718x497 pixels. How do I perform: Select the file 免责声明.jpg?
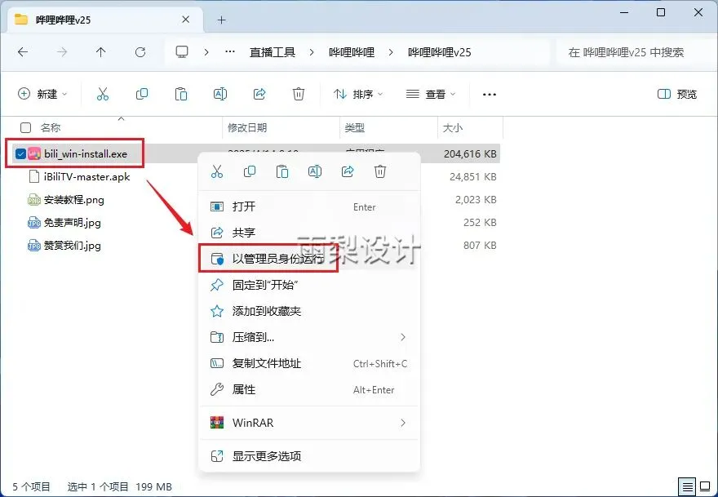tap(64, 223)
